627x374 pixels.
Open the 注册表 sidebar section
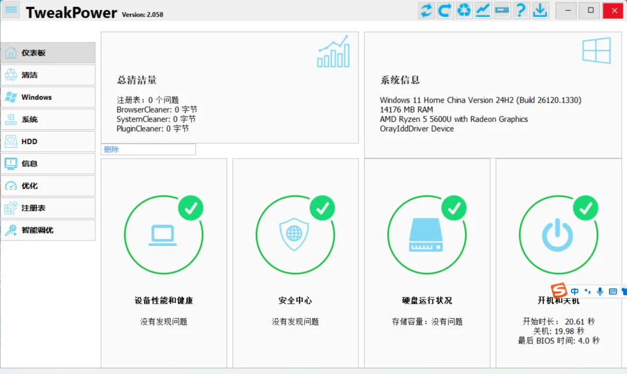(48, 208)
